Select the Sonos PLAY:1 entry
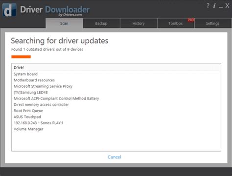 (x=116, y=123)
